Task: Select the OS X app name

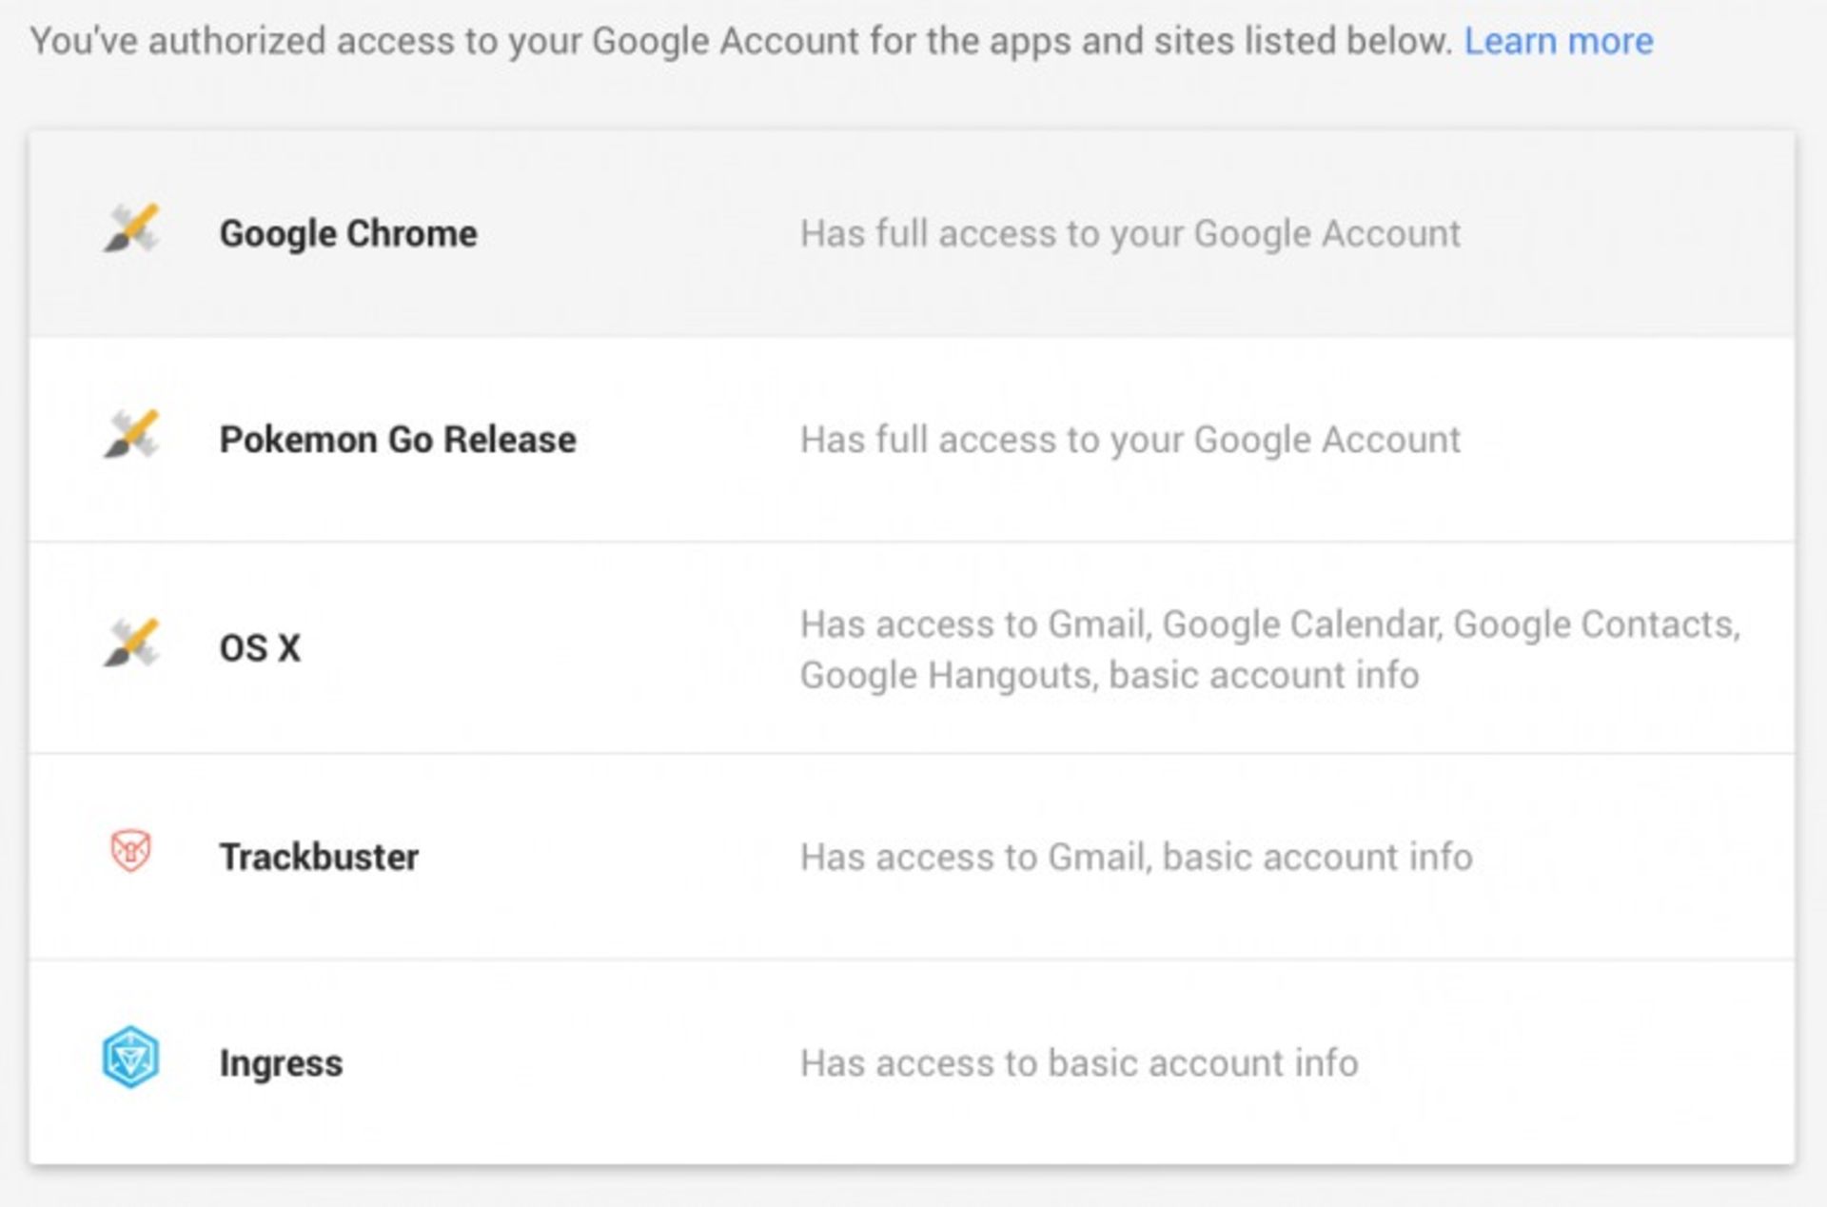Action: coord(260,648)
